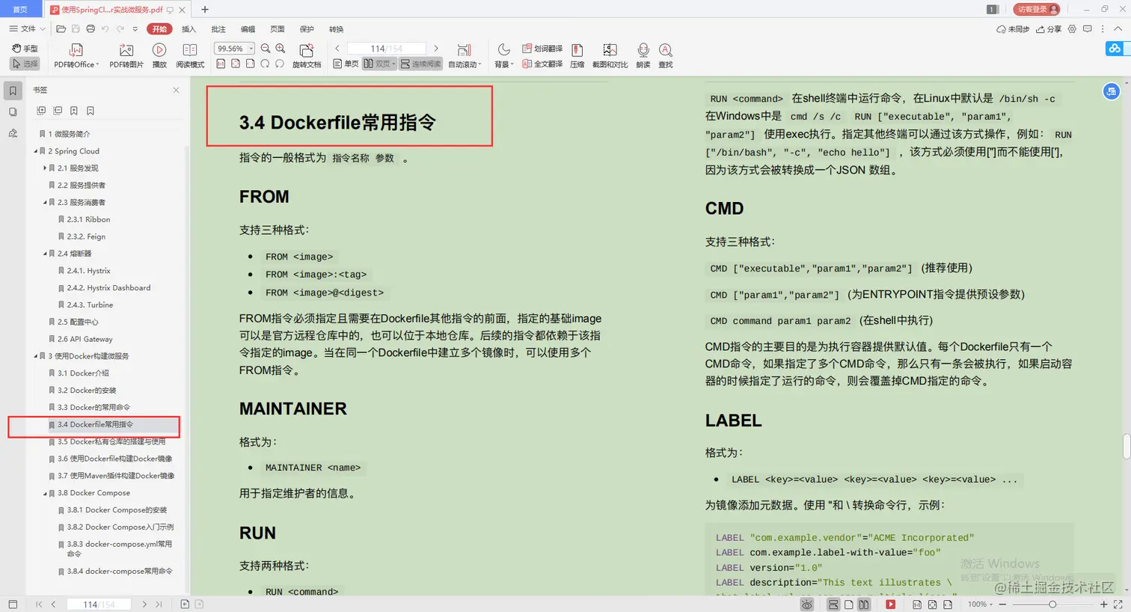Screen dimensions: 1131x612
Task: Enter reading mode (阅读模式)
Action: (189, 52)
